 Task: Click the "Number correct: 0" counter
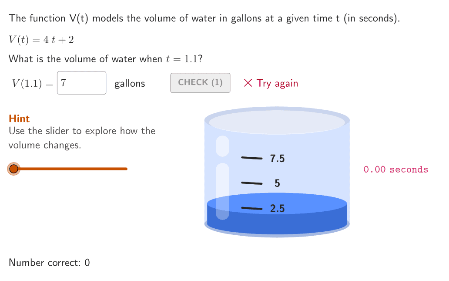[49, 263]
